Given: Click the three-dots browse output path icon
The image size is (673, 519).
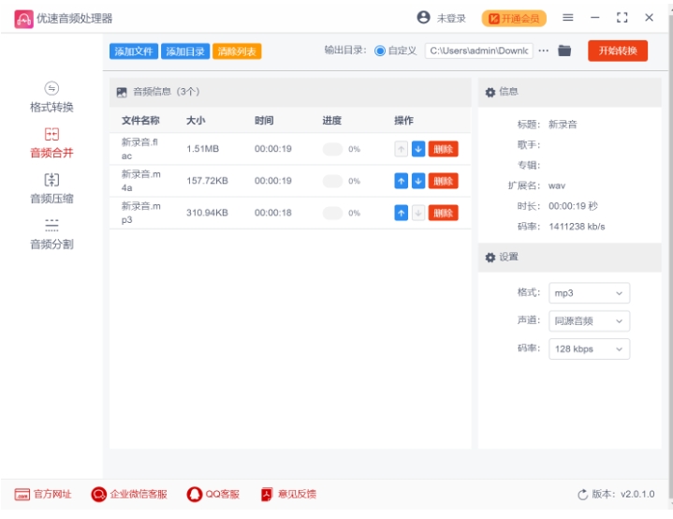Looking at the screenshot, I should tap(544, 51).
